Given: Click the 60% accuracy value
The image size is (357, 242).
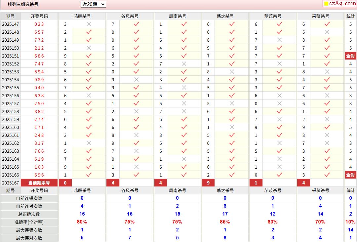Looking at the screenshot, I should point(272,222).
